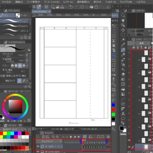This screenshot has width=153, height=153.
Task: Click the Zoom out magnifier on the timeline
Action: pyautogui.click(x=53, y=137)
